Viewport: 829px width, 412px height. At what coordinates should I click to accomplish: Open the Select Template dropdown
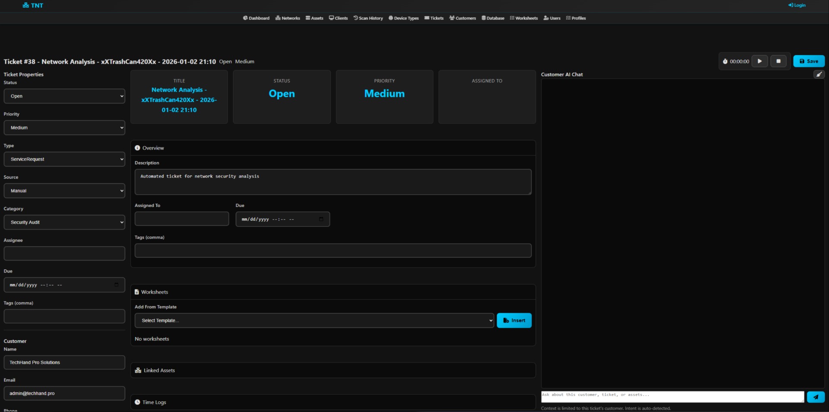click(314, 321)
